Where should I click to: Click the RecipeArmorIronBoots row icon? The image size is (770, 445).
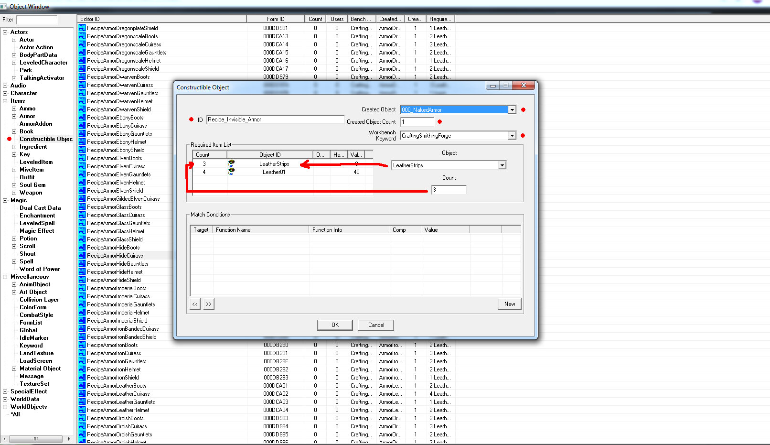(x=82, y=345)
